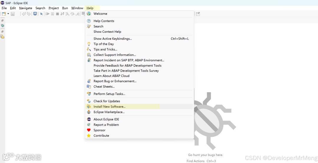This screenshot has height=163, width=318.
Task: Select Help Contents menu entry
Action: [140, 21]
